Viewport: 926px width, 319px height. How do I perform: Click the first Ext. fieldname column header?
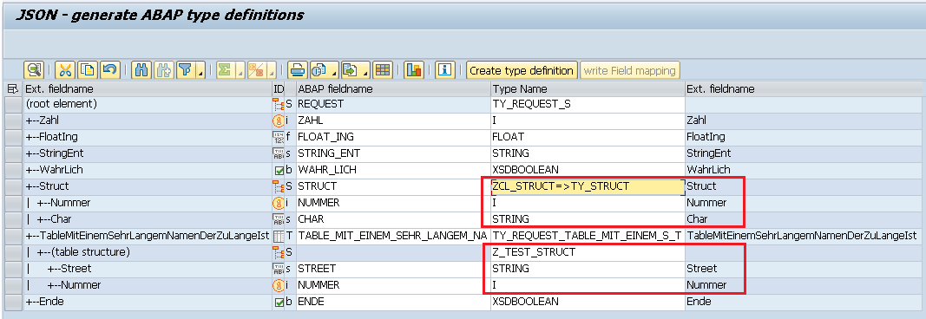point(147,89)
